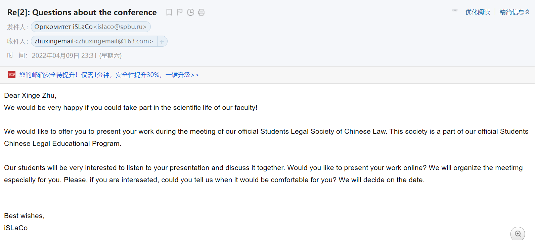The width and height of the screenshot is (535, 240).
Task: Click the 'Best wishes,' closing line
Action: coord(24,216)
